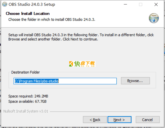
Task: Open the Browse... folder picker
Action: pos(135,81)
